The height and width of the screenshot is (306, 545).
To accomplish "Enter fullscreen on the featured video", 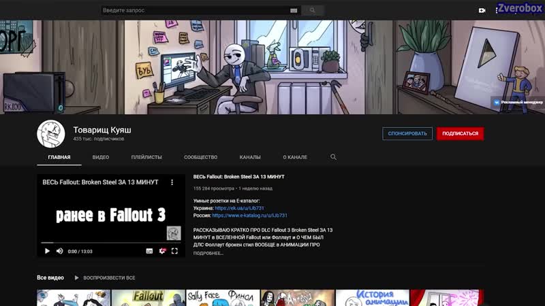I will 174,251.
